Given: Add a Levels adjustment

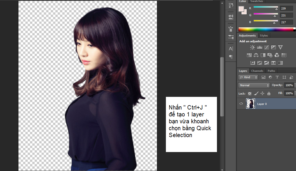Looking at the screenshot, I should pyautogui.click(x=259, y=47).
